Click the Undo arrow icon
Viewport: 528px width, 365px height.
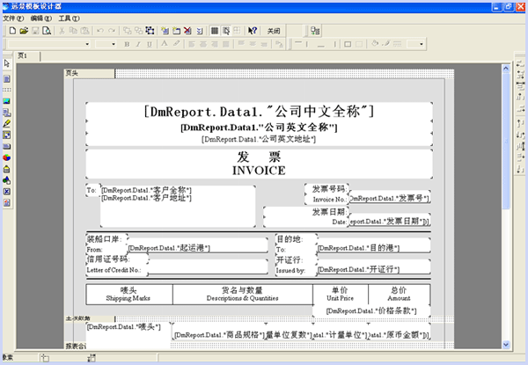pyautogui.click(x=99, y=31)
